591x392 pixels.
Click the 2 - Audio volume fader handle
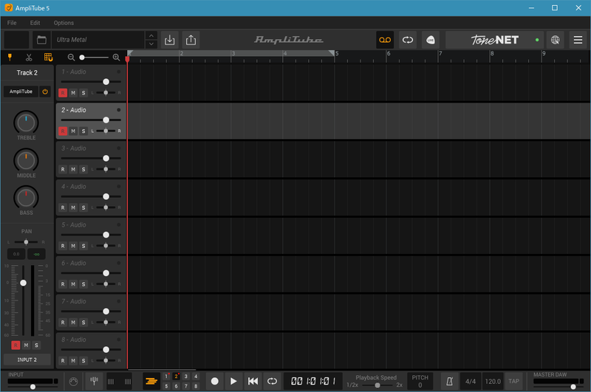106,120
